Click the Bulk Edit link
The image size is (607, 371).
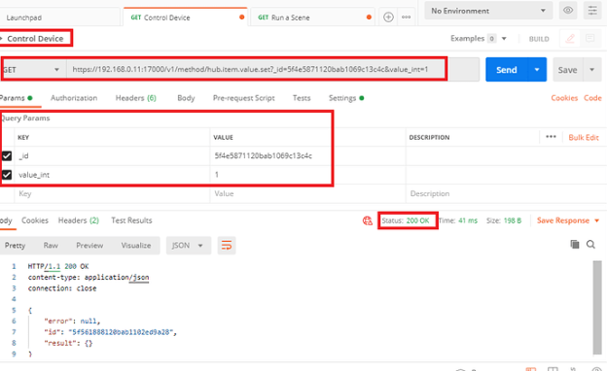(584, 138)
